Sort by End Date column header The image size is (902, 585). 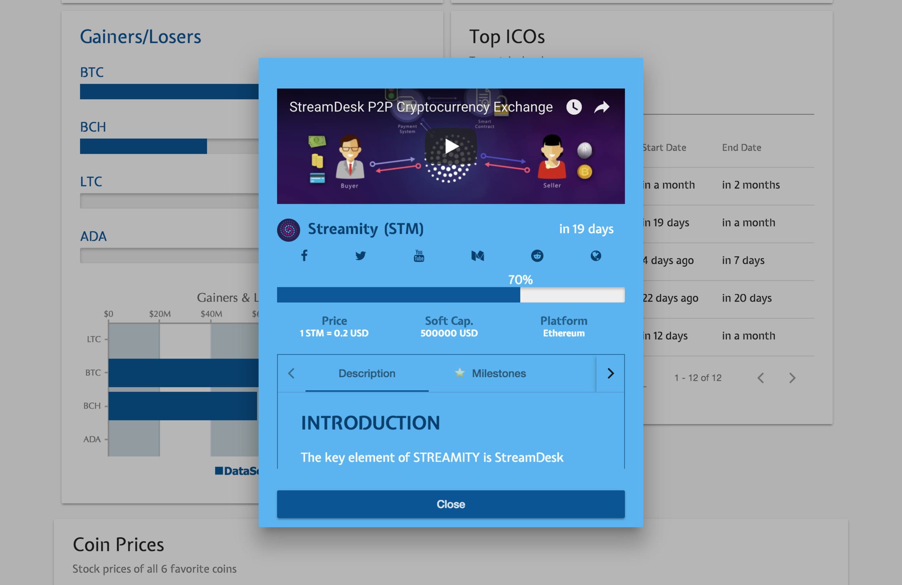click(742, 148)
